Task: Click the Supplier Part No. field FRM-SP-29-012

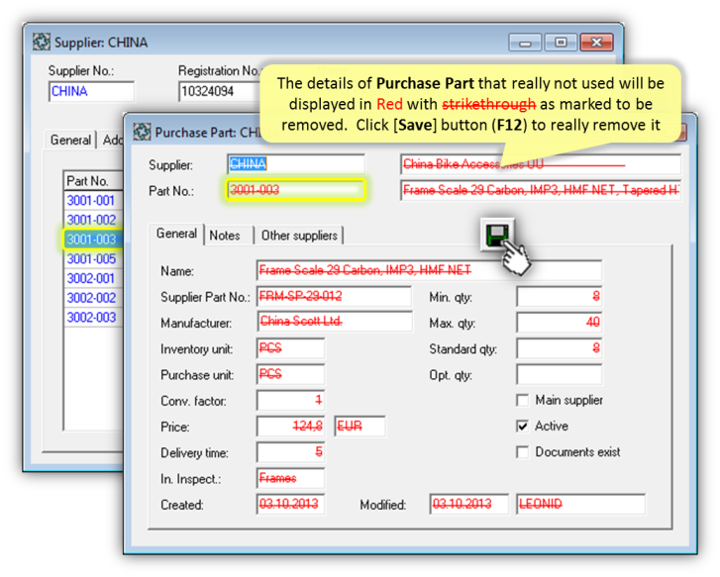Action: (335, 297)
